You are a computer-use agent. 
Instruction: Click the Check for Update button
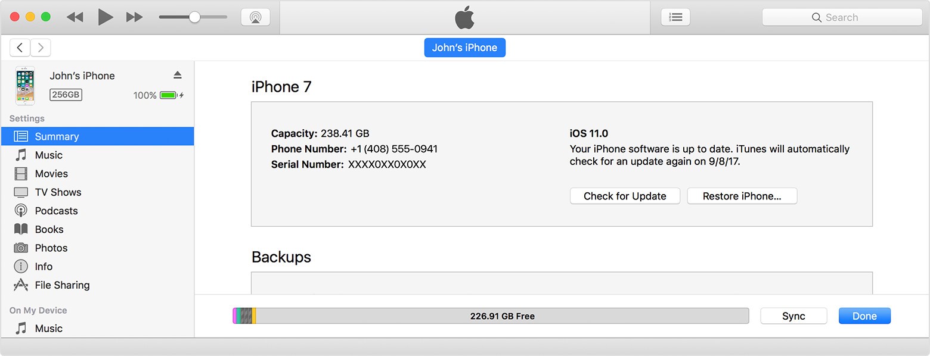pyautogui.click(x=625, y=196)
